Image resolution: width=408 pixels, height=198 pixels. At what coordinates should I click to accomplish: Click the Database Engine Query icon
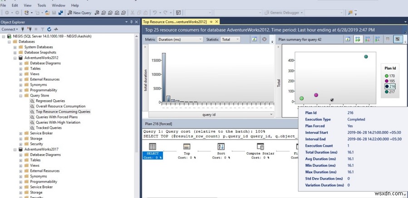coord(97,13)
